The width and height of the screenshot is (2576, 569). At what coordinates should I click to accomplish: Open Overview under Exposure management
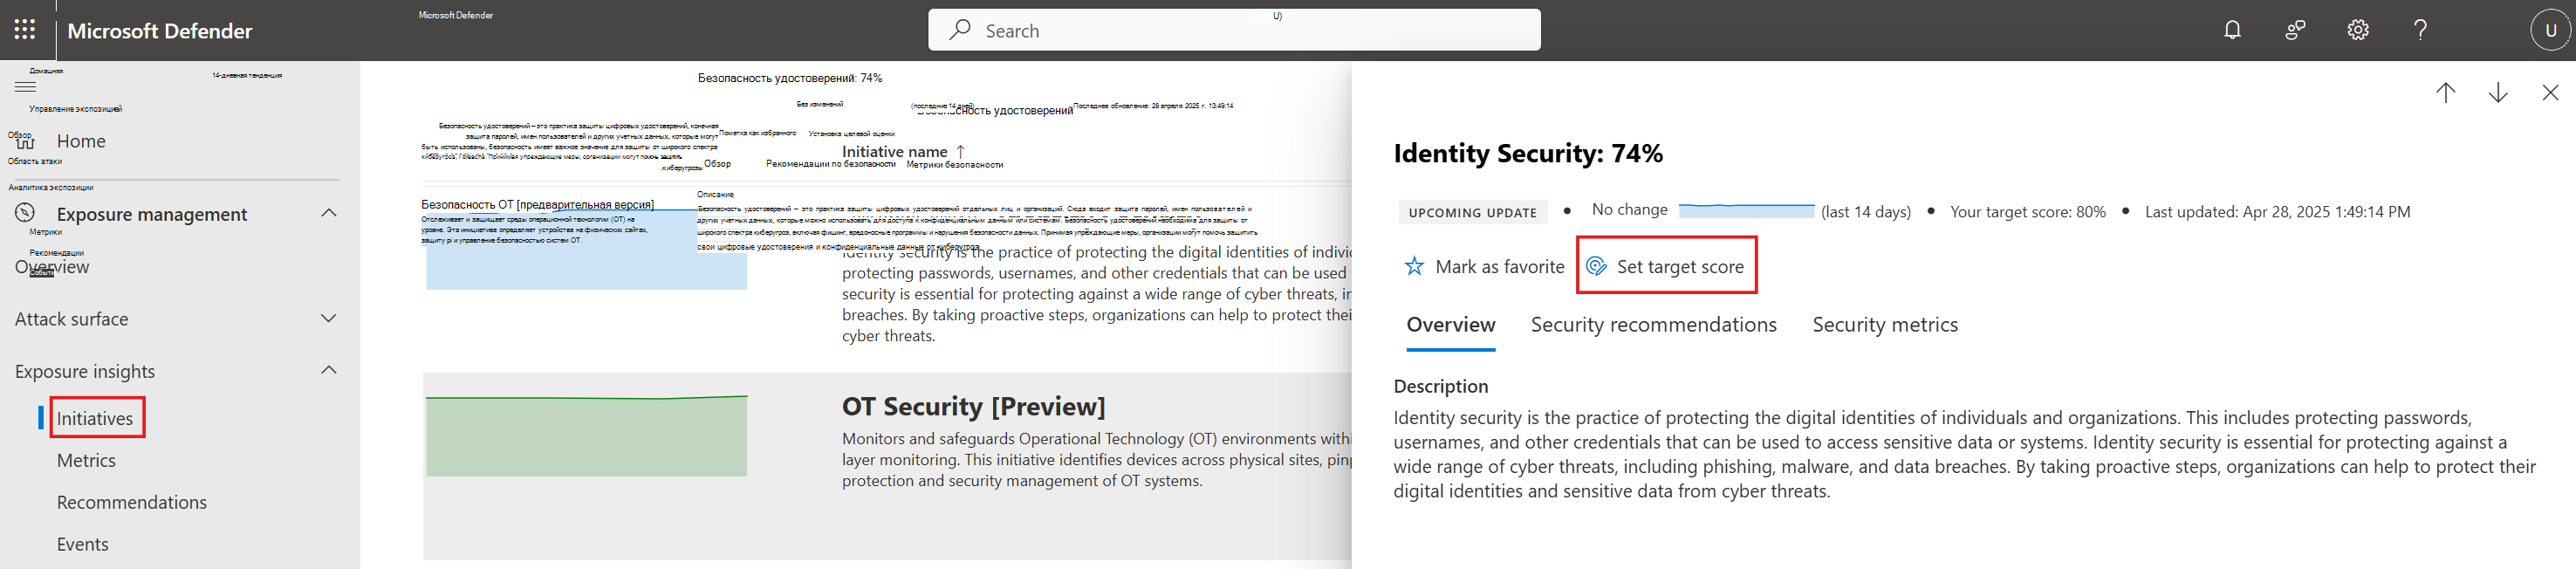pyautogui.click(x=52, y=267)
